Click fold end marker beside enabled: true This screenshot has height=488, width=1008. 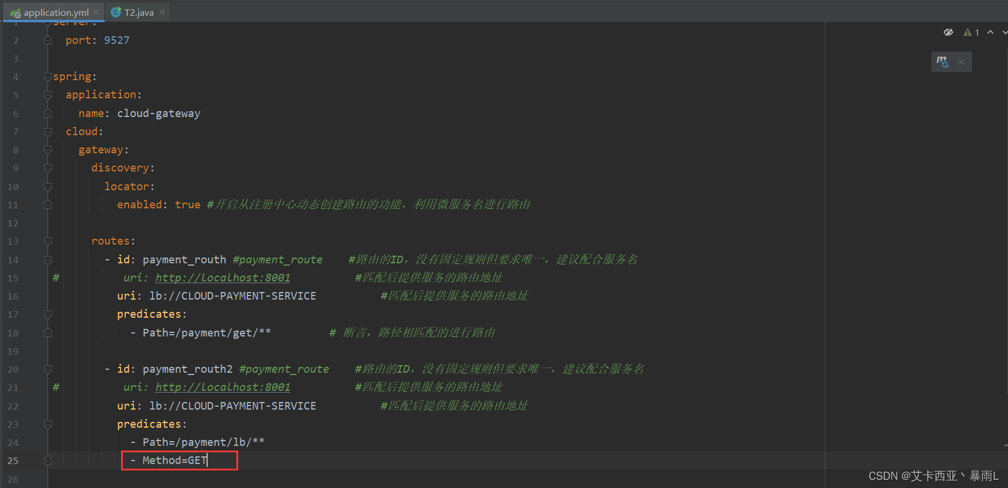tap(48, 205)
